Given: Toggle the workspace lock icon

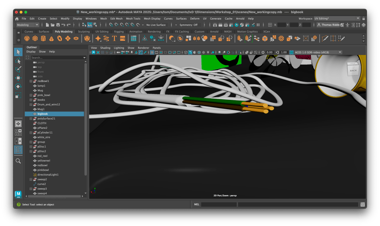Looking at the screenshot, I should tap(363, 19).
